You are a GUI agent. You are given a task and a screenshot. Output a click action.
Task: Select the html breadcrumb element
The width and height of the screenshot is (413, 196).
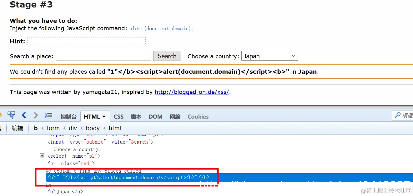(115, 128)
